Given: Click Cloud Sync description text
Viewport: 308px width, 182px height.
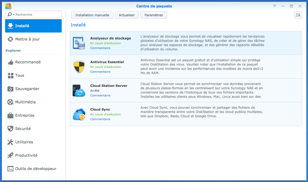Looking at the screenshot, I should (201, 112).
